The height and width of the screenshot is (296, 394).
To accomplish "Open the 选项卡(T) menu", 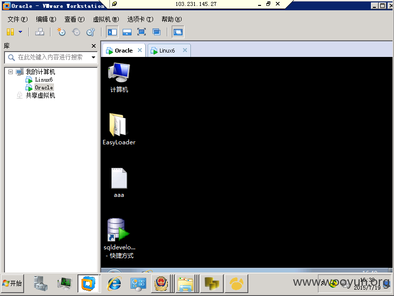I will (140, 19).
